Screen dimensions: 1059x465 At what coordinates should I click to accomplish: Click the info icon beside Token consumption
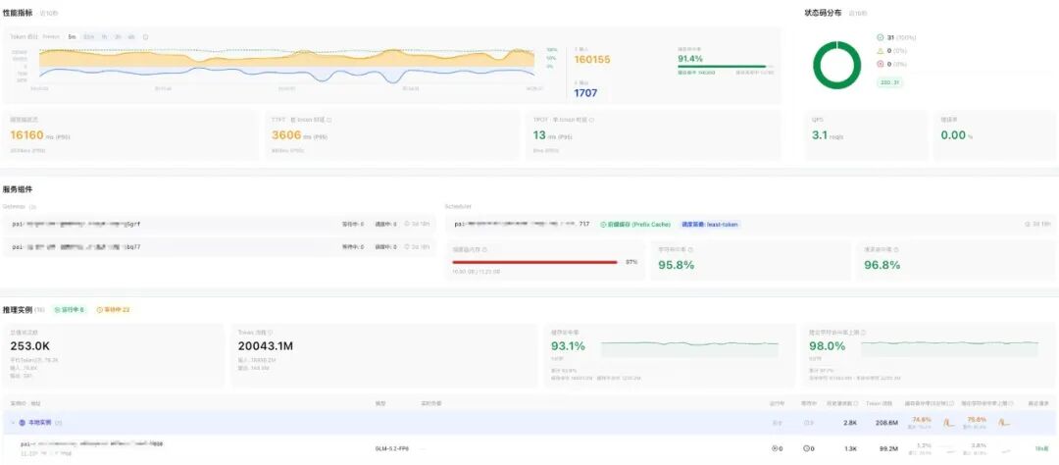click(x=271, y=333)
